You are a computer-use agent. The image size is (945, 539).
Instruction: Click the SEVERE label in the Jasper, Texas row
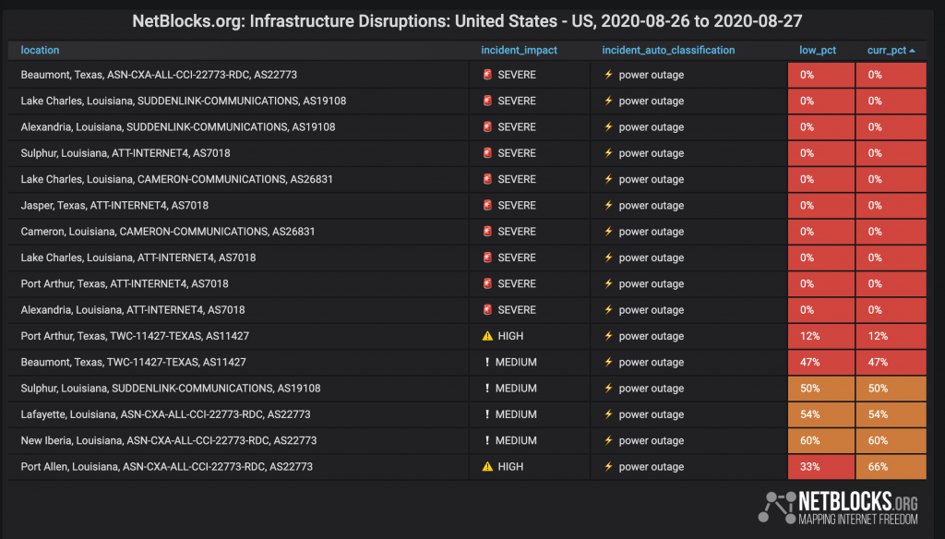click(517, 205)
